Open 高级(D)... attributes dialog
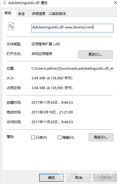 tap(101, 137)
